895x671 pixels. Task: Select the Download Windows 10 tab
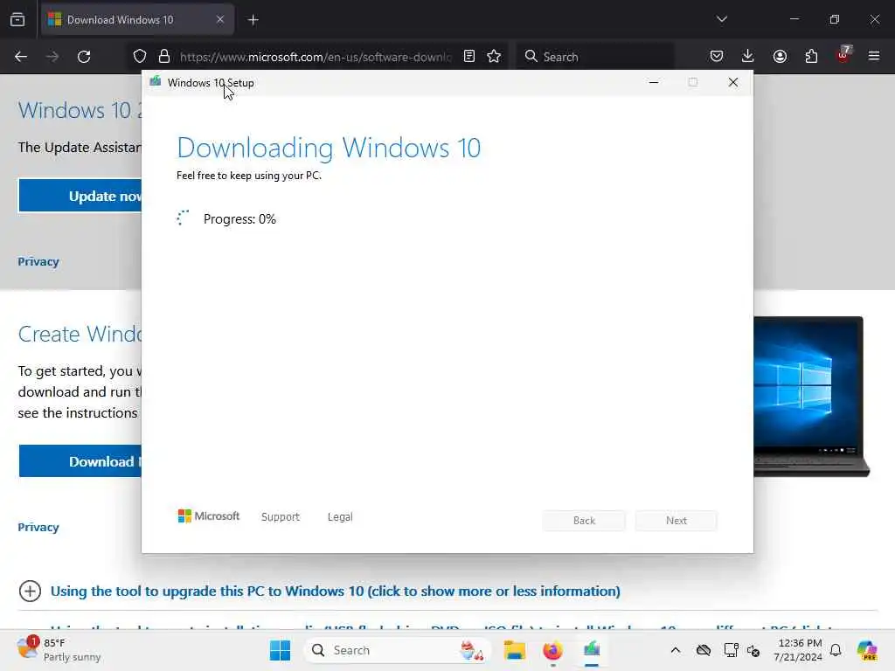[137, 19]
